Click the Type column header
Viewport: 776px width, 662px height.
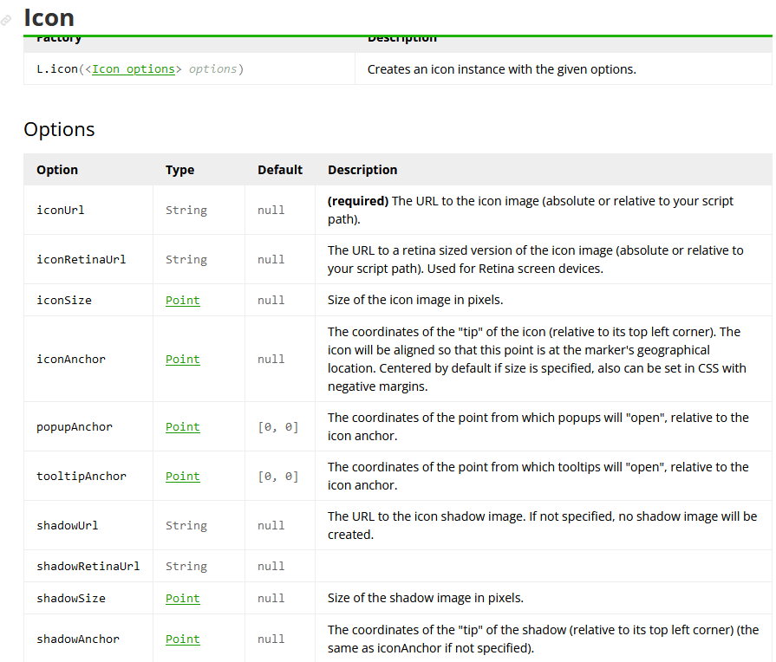(x=179, y=170)
